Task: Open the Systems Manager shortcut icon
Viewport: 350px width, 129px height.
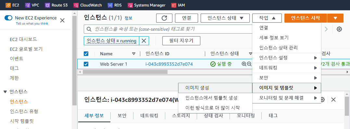Action: (130, 5)
